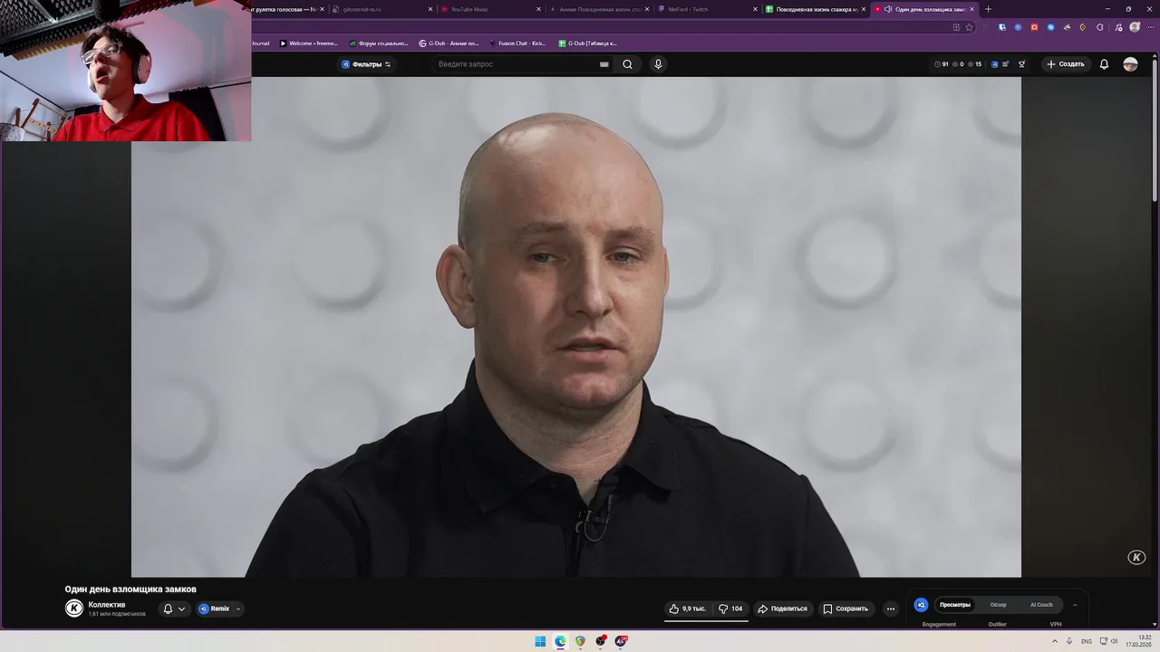Like the video with 9,9 тыс.
This screenshot has height=652, width=1160.
click(687, 609)
